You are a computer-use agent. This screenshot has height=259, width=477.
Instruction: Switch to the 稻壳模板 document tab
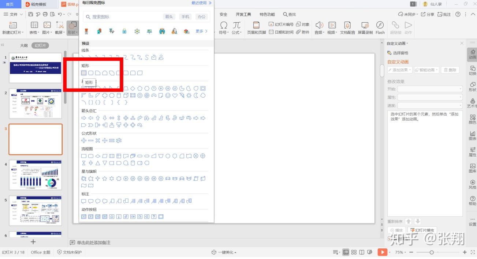[x=38, y=4]
